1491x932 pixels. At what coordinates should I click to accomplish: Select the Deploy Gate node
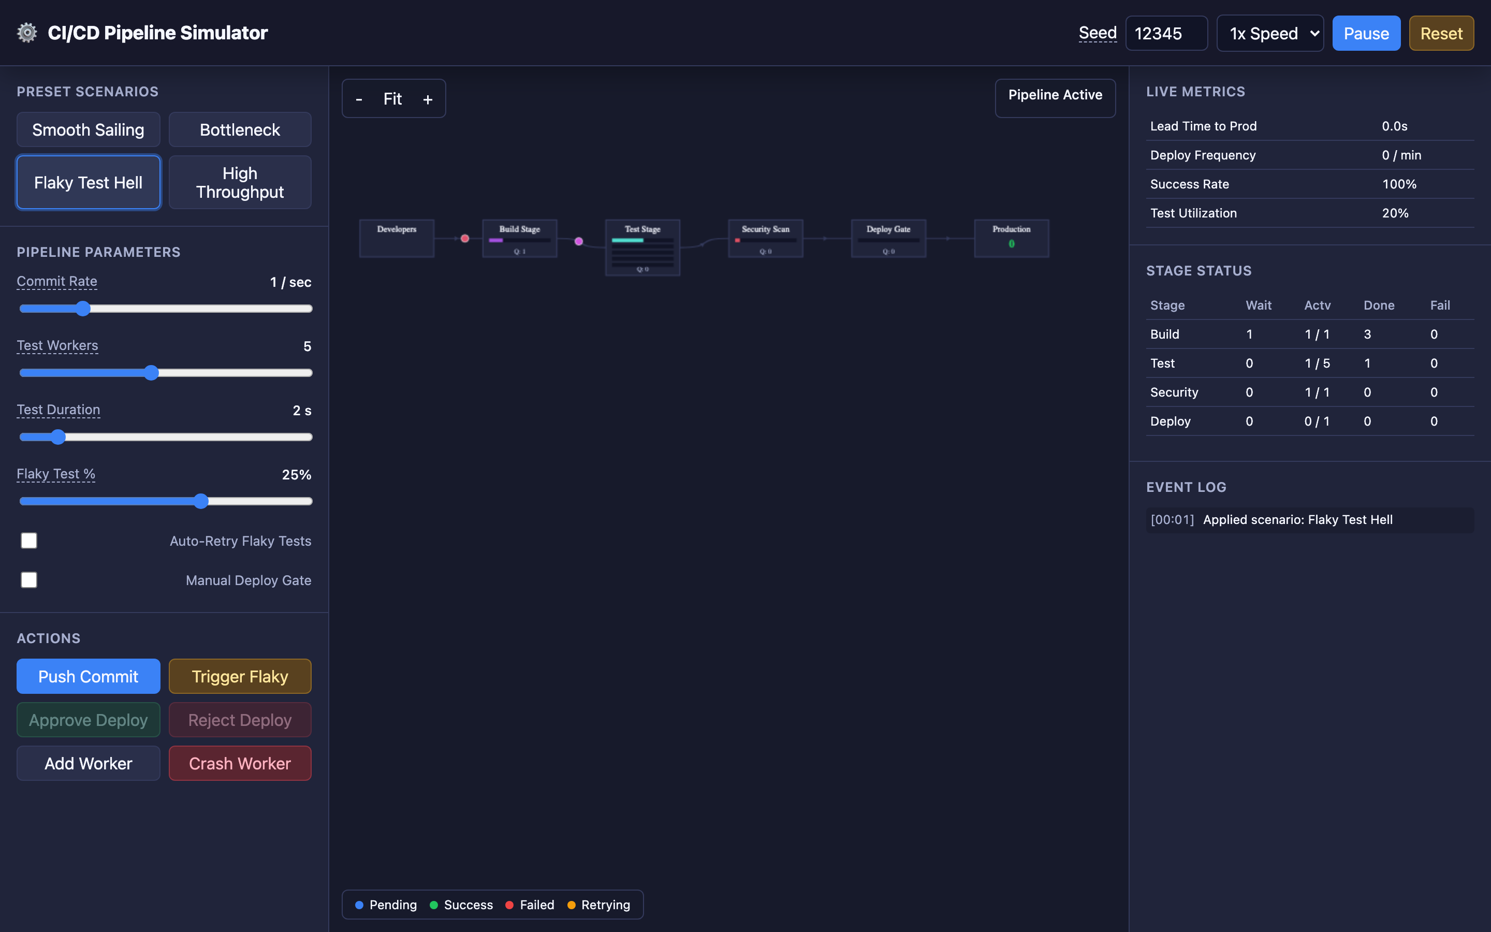pyautogui.click(x=888, y=238)
